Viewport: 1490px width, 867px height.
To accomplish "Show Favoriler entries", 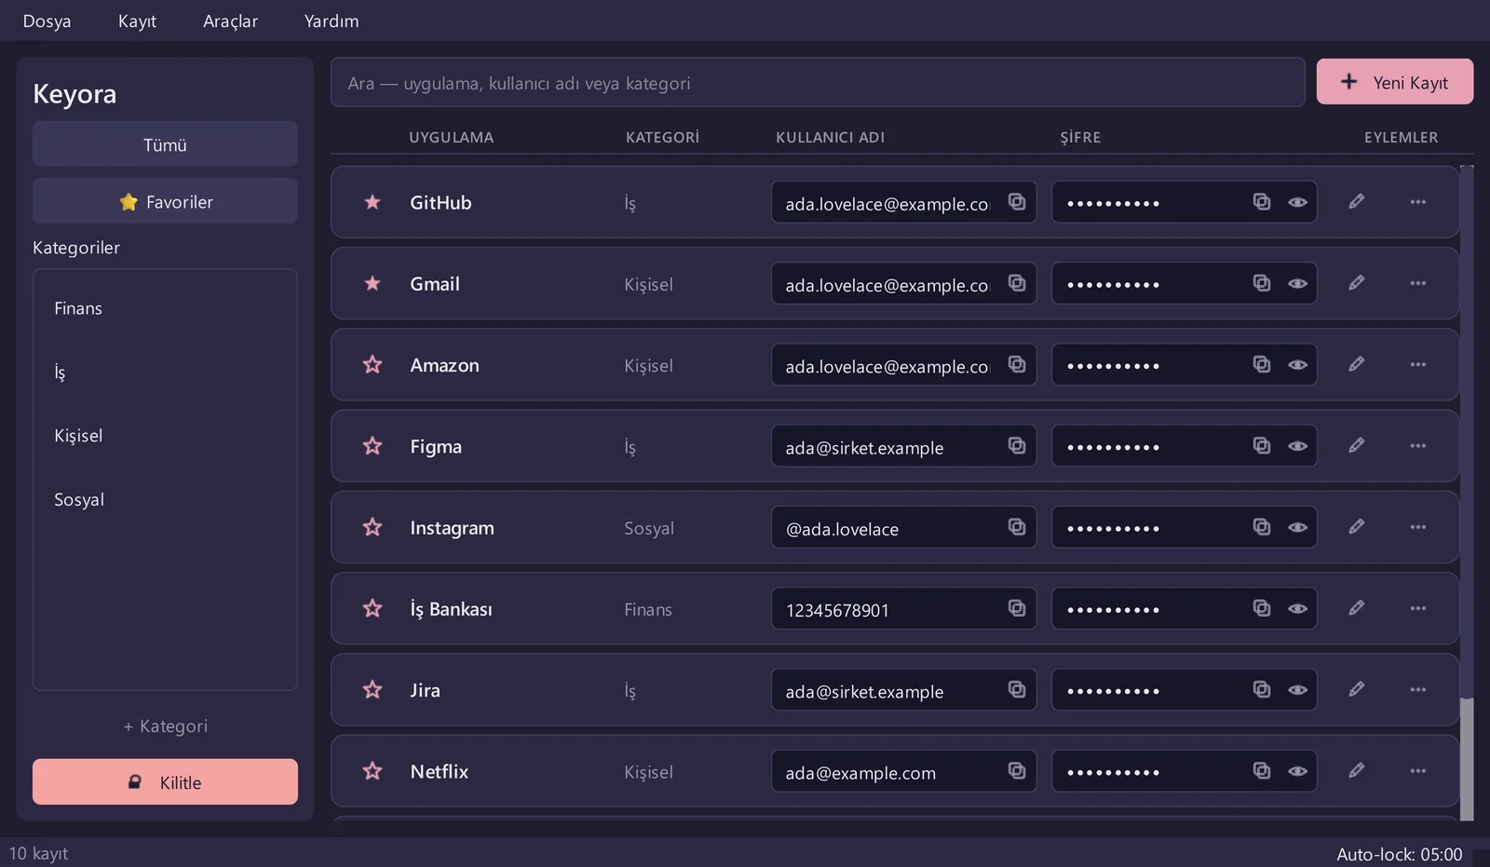I will [165, 201].
